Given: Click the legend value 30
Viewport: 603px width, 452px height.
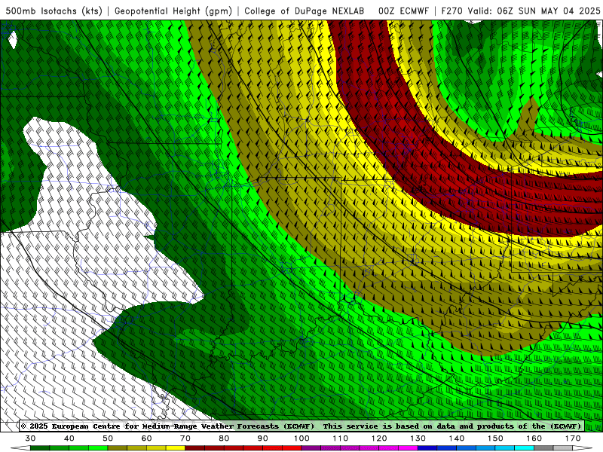Looking at the screenshot, I should pos(30,438).
